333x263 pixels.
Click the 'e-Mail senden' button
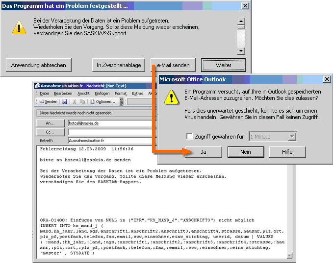pyautogui.click(x=173, y=65)
